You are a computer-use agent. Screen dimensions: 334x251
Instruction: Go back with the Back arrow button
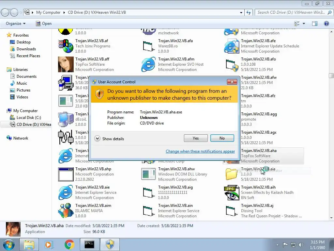point(5,13)
